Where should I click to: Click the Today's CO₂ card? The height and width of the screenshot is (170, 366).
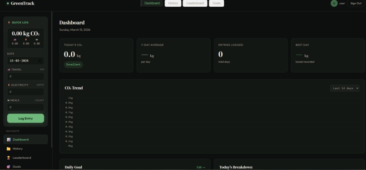pyautogui.click(x=96, y=55)
